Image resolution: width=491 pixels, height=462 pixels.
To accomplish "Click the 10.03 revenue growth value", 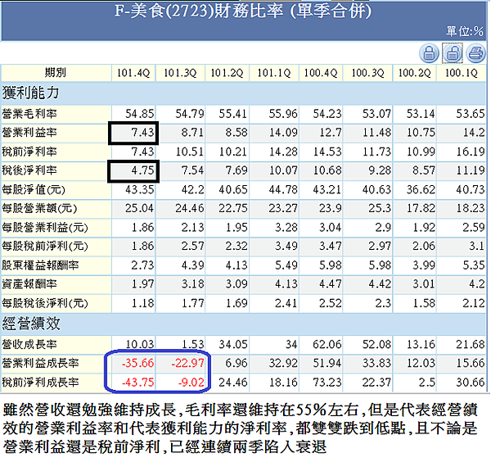I will coord(140,345).
